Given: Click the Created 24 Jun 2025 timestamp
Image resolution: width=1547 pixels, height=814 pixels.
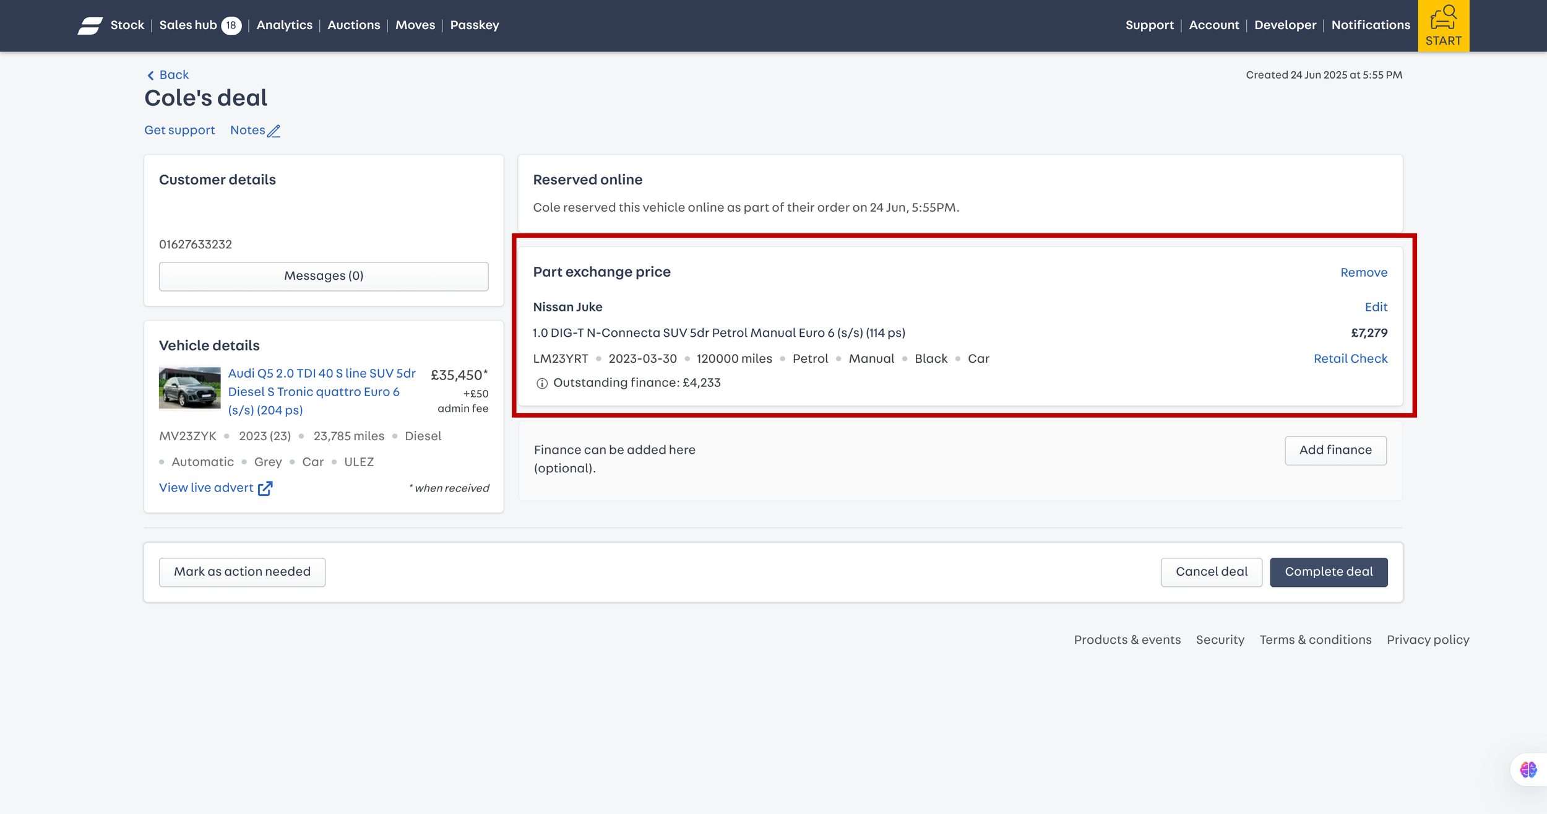Looking at the screenshot, I should click(1324, 75).
